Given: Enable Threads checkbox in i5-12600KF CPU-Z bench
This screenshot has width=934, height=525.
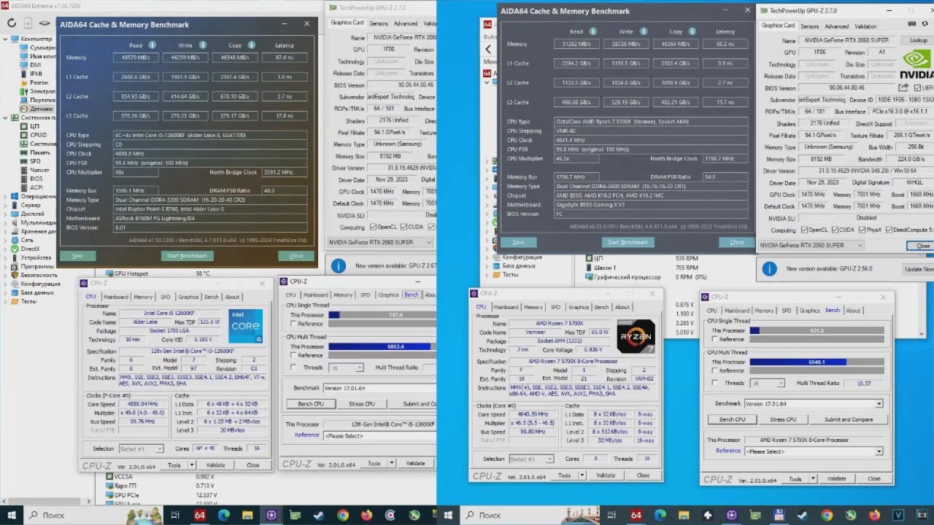Looking at the screenshot, I should pos(293,367).
